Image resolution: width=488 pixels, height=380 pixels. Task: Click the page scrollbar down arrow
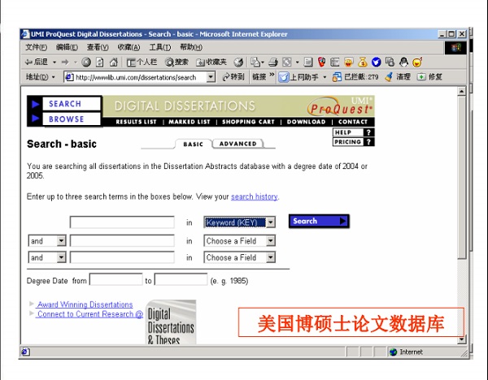pos(461,339)
